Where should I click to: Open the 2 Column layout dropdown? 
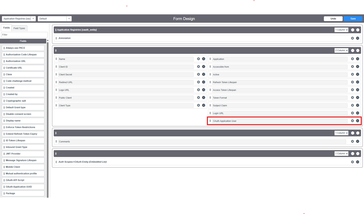(341, 50)
